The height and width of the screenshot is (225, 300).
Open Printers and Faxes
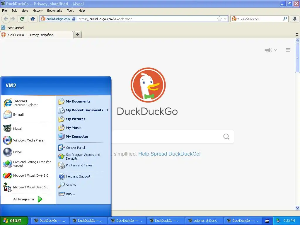tap(83, 165)
